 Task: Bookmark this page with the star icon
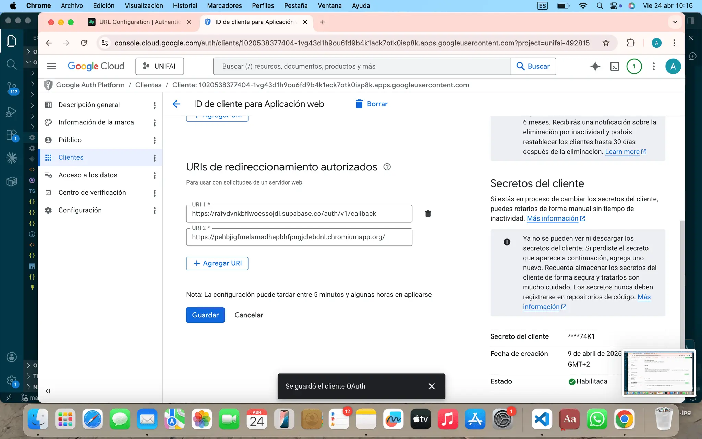coord(606,43)
